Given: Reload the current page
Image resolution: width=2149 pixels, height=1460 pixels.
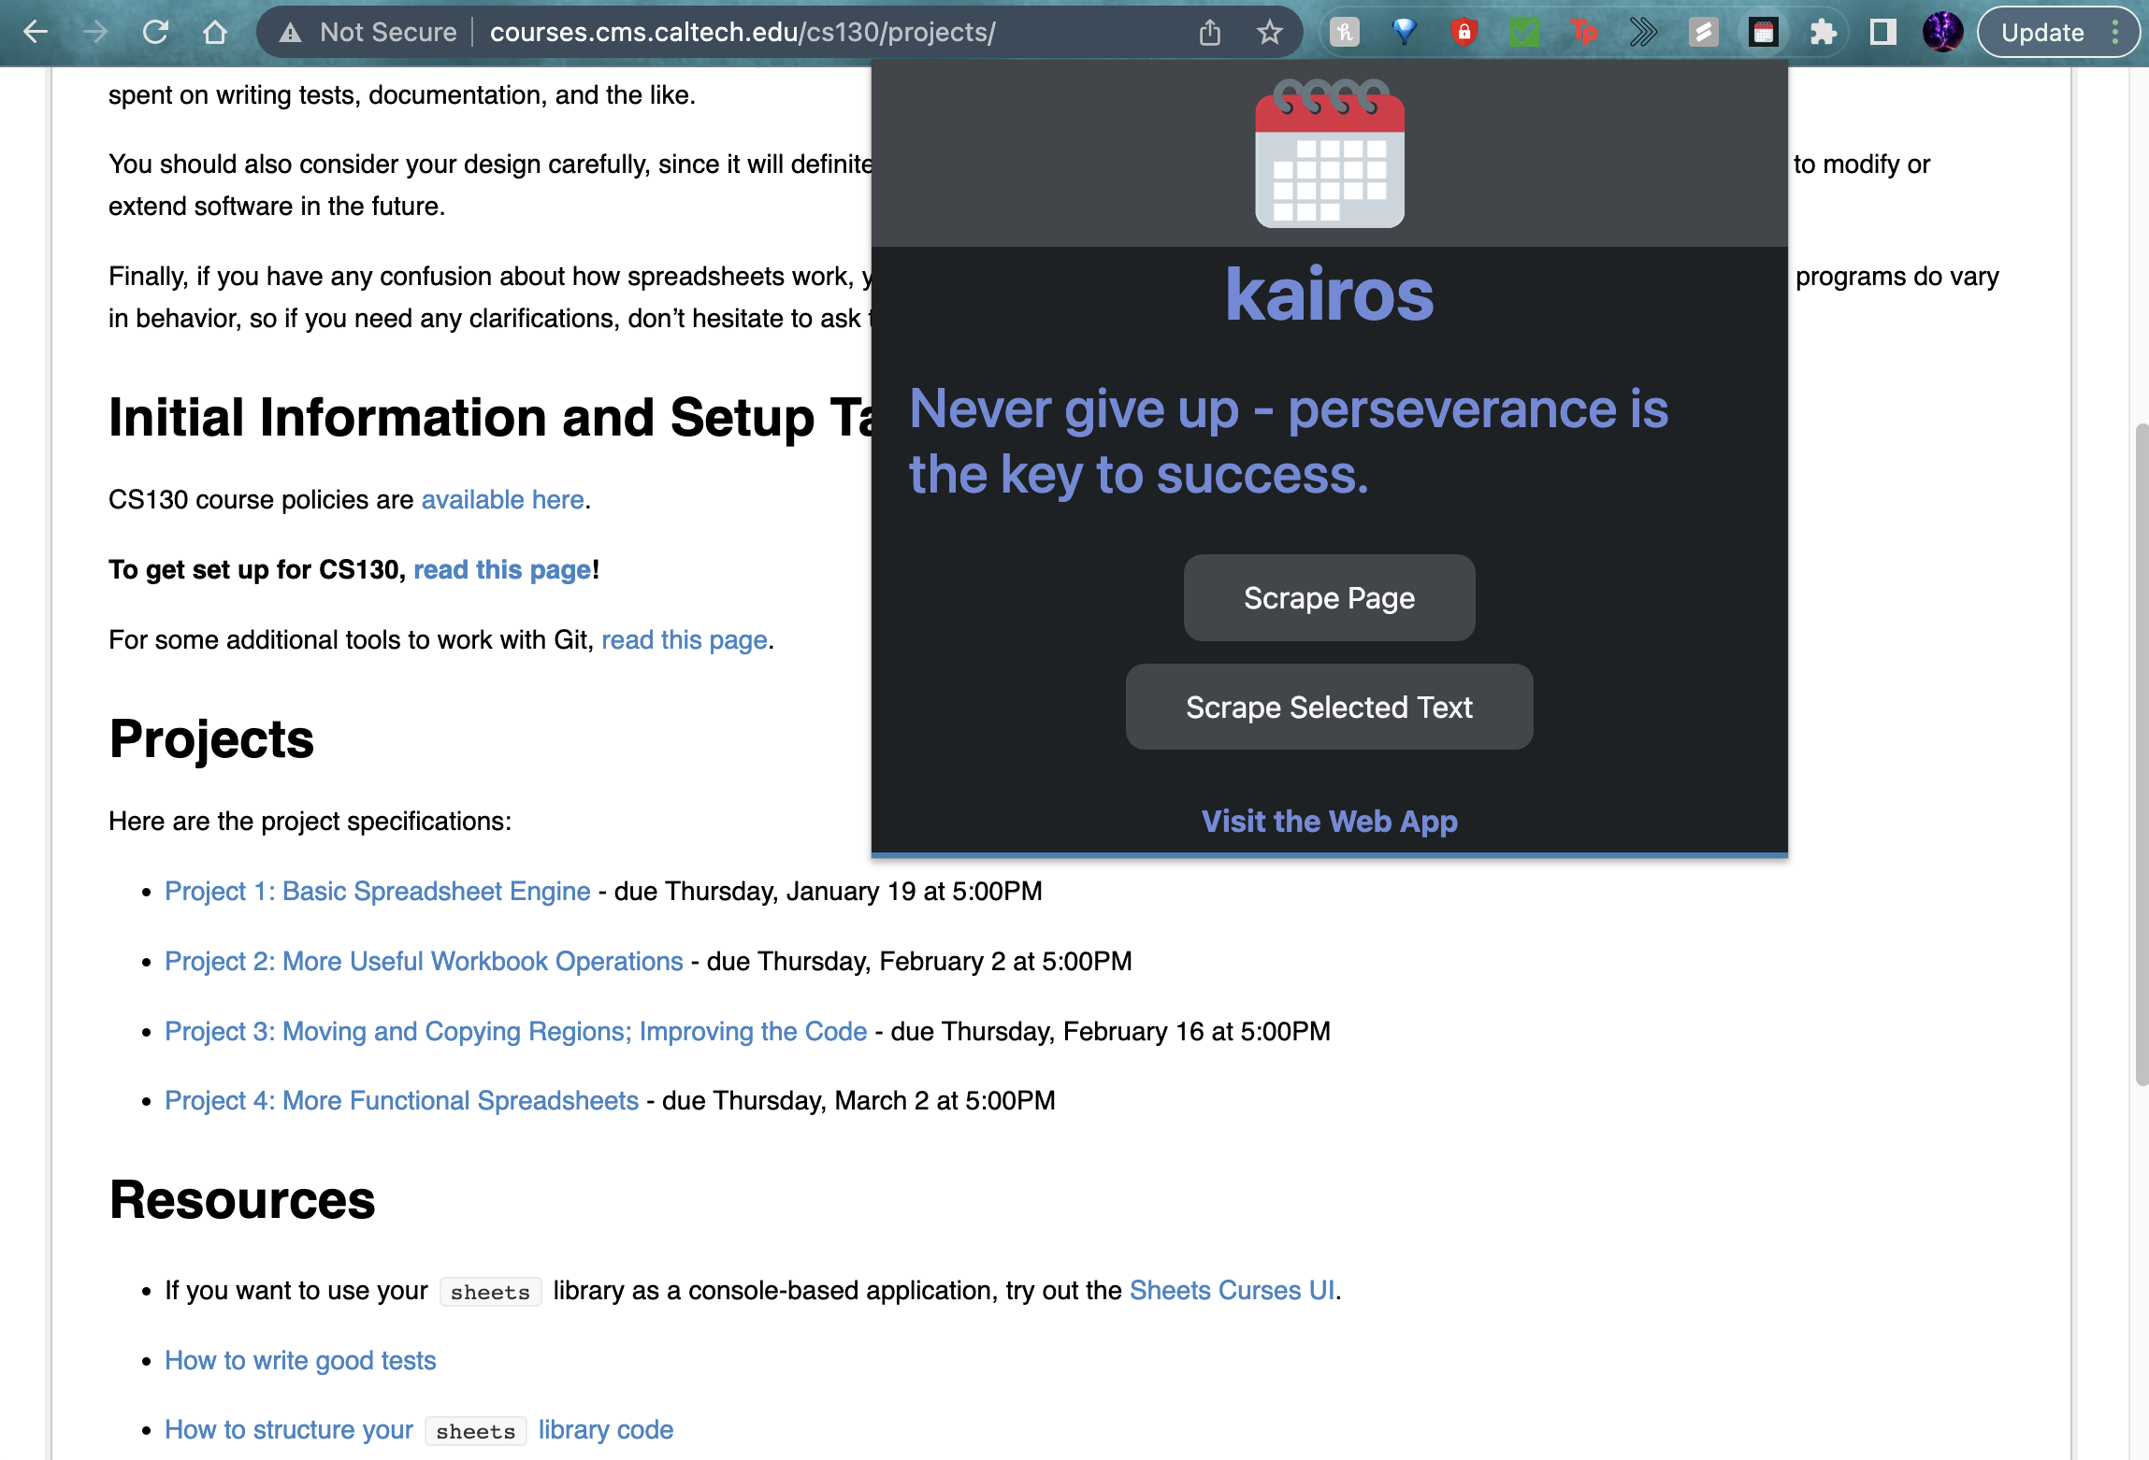Looking at the screenshot, I should pyautogui.click(x=156, y=31).
